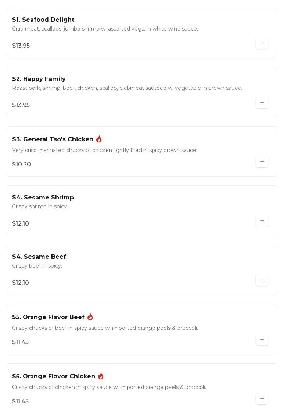This screenshot has height=410, width=283.
Task: Add S2. Happy Family using plus icon
Action: (x=262, y=103)
